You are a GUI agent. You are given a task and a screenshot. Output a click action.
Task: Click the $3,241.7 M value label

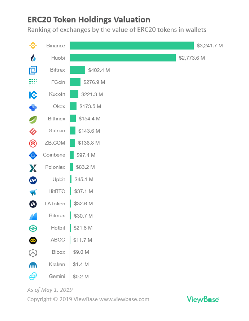(210, 46)
